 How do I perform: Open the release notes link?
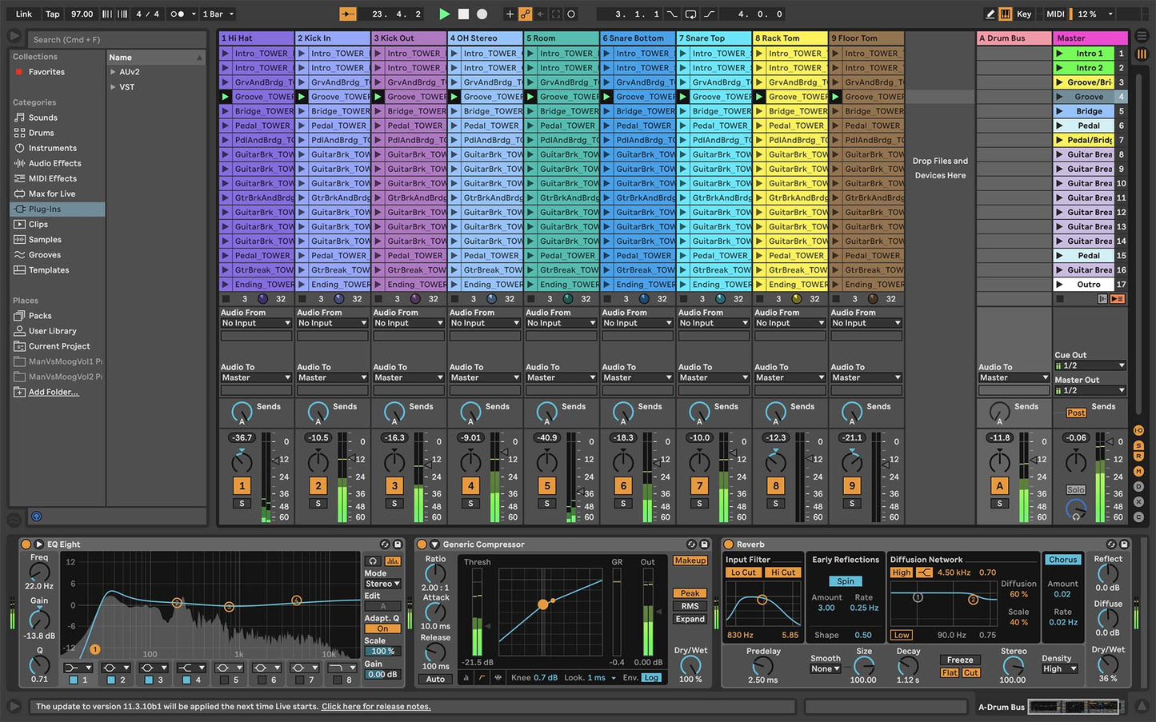[x=375, y=707]
